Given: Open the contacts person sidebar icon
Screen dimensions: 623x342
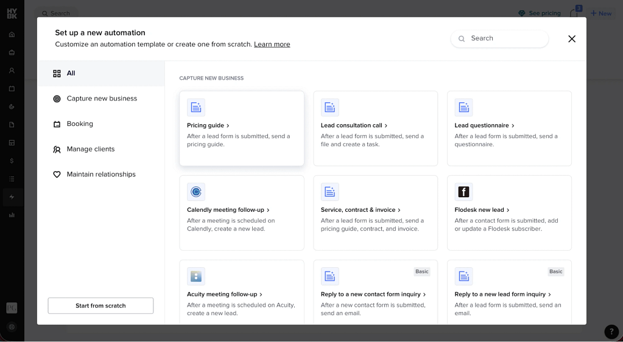Looking at the screenshot, I should point(12,71).
